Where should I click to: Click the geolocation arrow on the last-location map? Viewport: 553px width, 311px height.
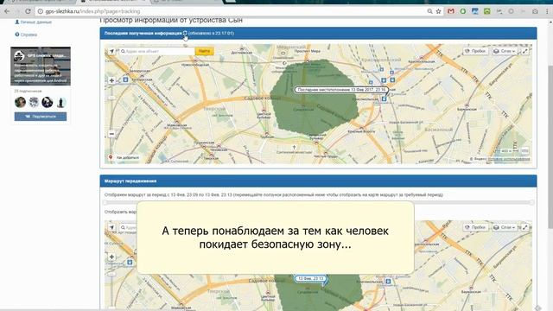(111, 52)
